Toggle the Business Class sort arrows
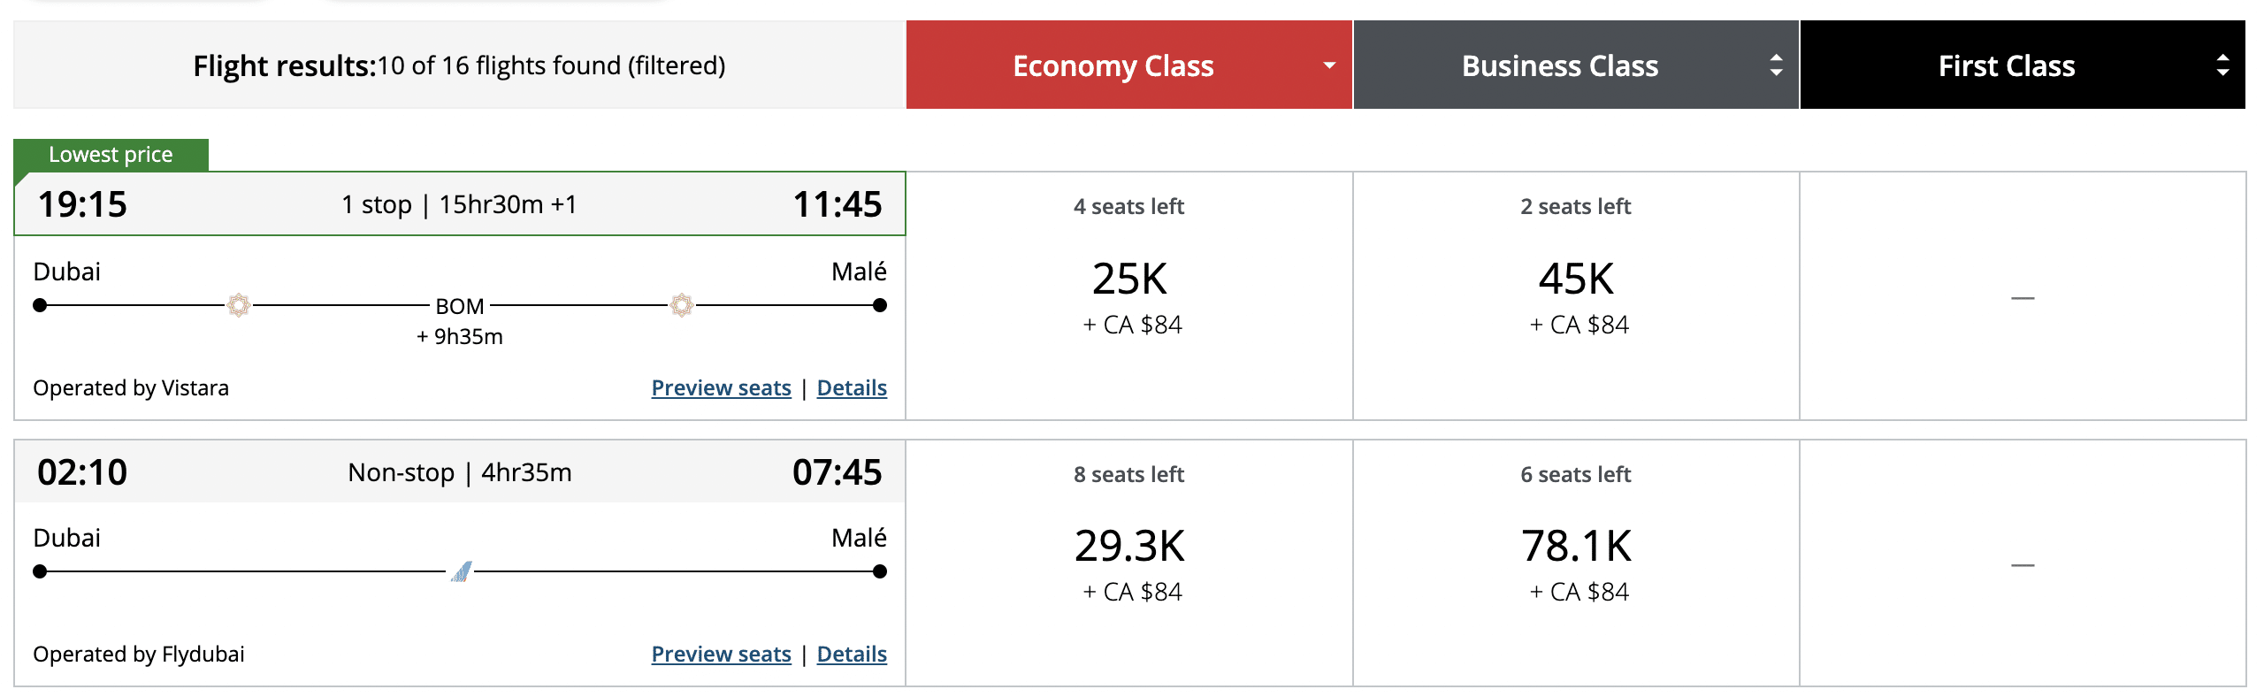The width and height of the screenshot is (2264, 697). tap(1776, 65)
